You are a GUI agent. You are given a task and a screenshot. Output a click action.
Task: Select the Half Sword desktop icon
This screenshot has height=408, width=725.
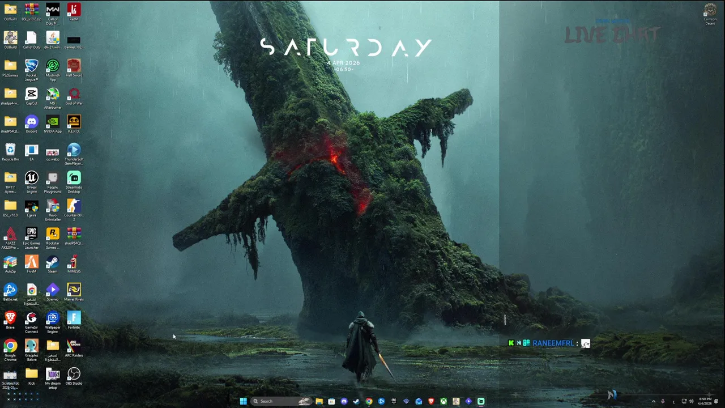click(x=74, y=69)
